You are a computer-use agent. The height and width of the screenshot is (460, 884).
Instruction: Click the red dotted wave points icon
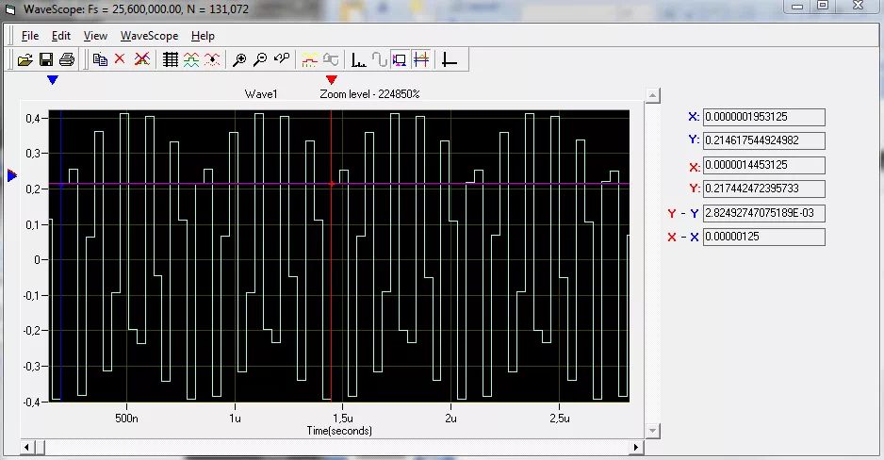click(x=212, y=59)
